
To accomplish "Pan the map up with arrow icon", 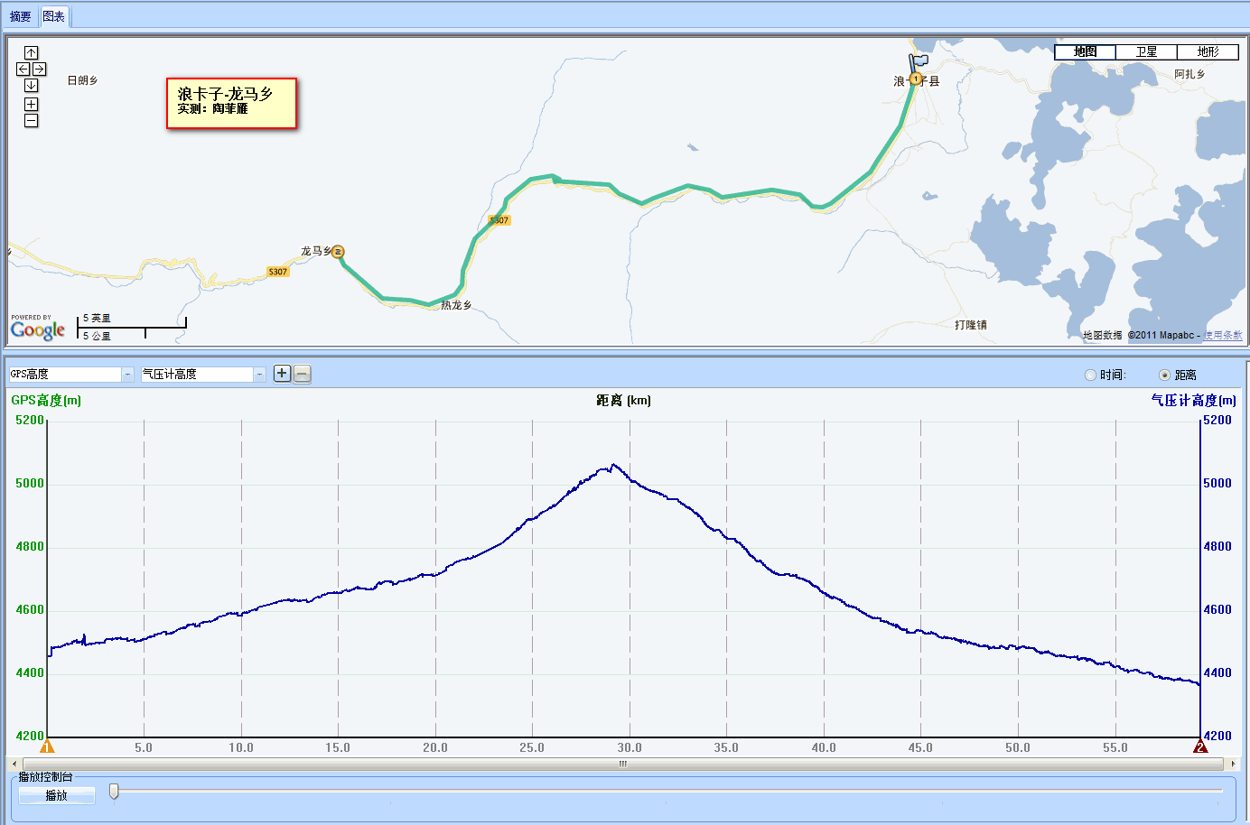I will 31,52.
